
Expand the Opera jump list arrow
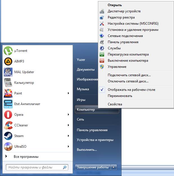pyautogui.click(x=68, y=115)
